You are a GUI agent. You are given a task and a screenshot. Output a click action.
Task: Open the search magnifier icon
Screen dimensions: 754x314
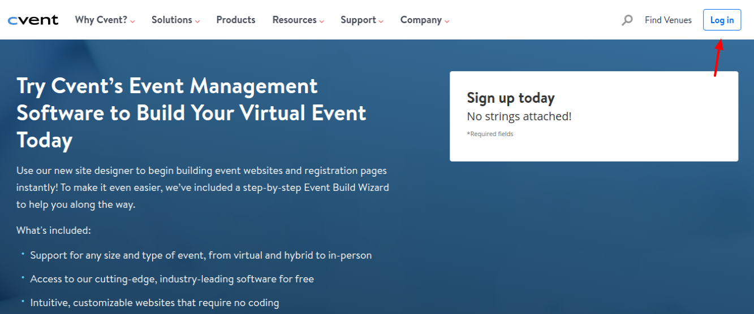627,20
